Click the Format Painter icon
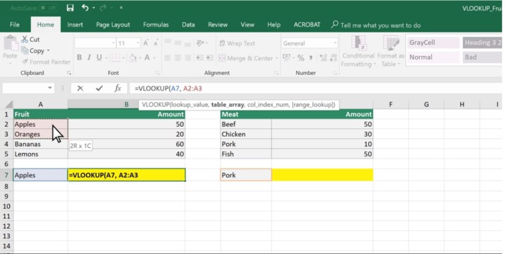 pos(25,62)
